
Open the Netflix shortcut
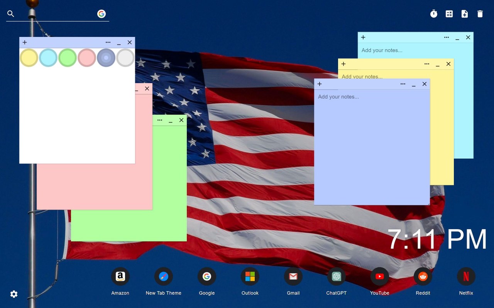click(x=466, y=276)
